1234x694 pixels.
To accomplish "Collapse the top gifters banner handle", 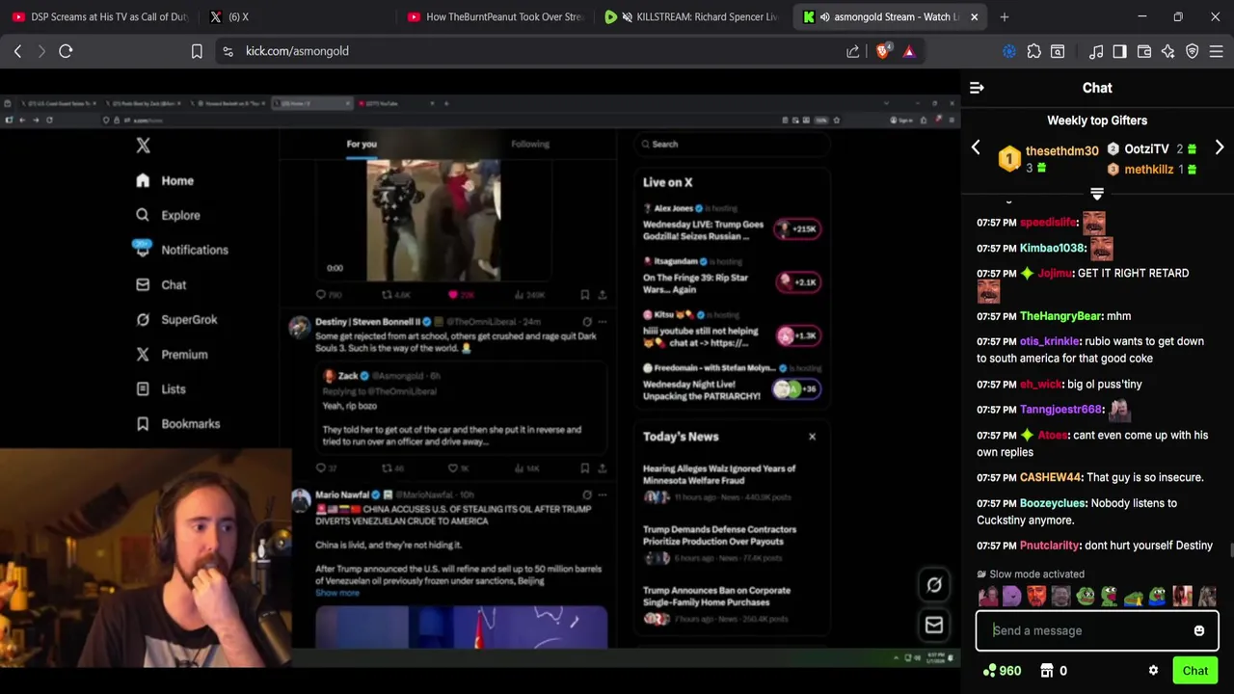I will tap(1096, 194).
